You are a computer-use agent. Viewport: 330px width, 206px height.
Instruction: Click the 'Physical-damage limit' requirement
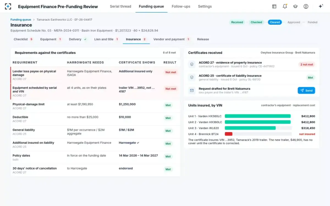pos(29,104)
